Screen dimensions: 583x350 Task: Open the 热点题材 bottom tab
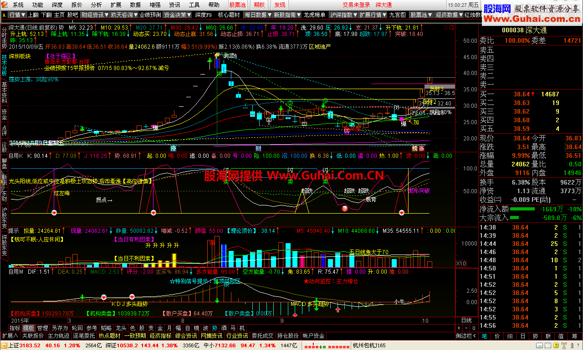click(x=110, y=336)
